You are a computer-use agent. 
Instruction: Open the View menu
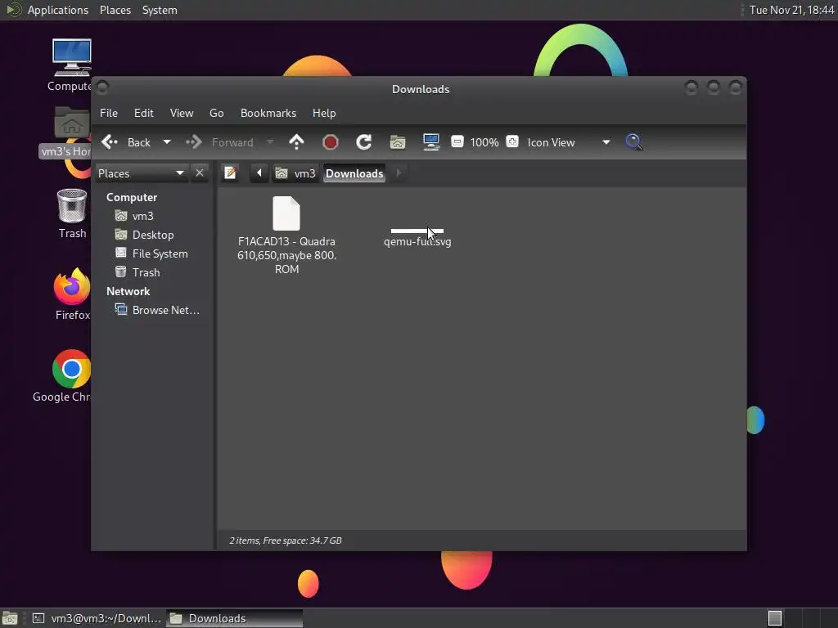click(x=182, y=113)
